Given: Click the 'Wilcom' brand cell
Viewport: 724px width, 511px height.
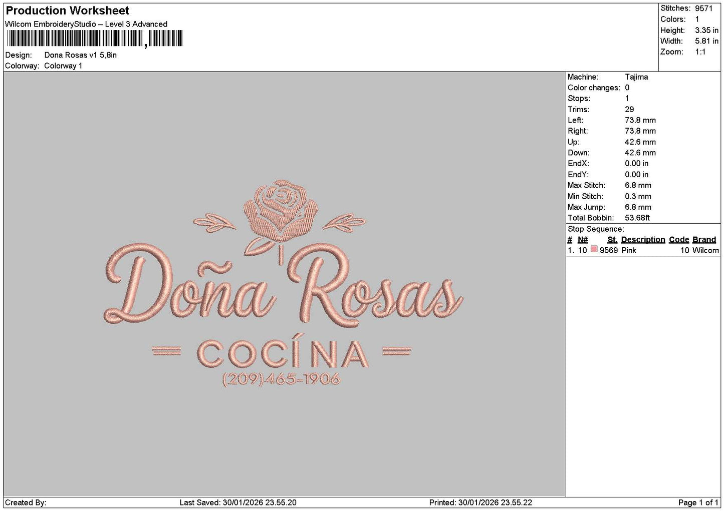Looking at the screenshot, I should tap(705, 250).
